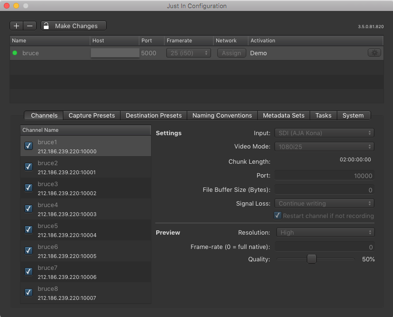Select channel address 212.186.239.220:10007

point(67,298)
